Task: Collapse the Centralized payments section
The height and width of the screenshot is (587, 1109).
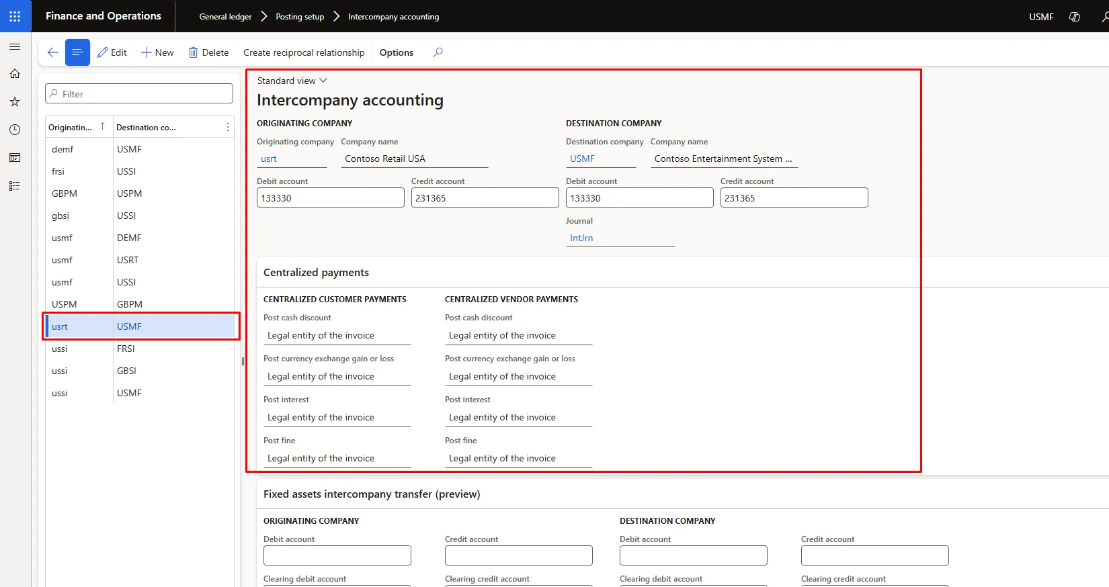Action: click(x=316, y=272)
